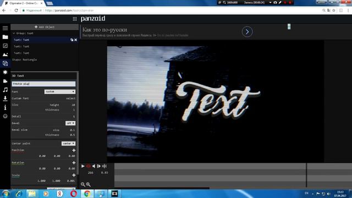Open Yandex browser from the taskbar
This screenshot has height=198, width=352.
60,194
